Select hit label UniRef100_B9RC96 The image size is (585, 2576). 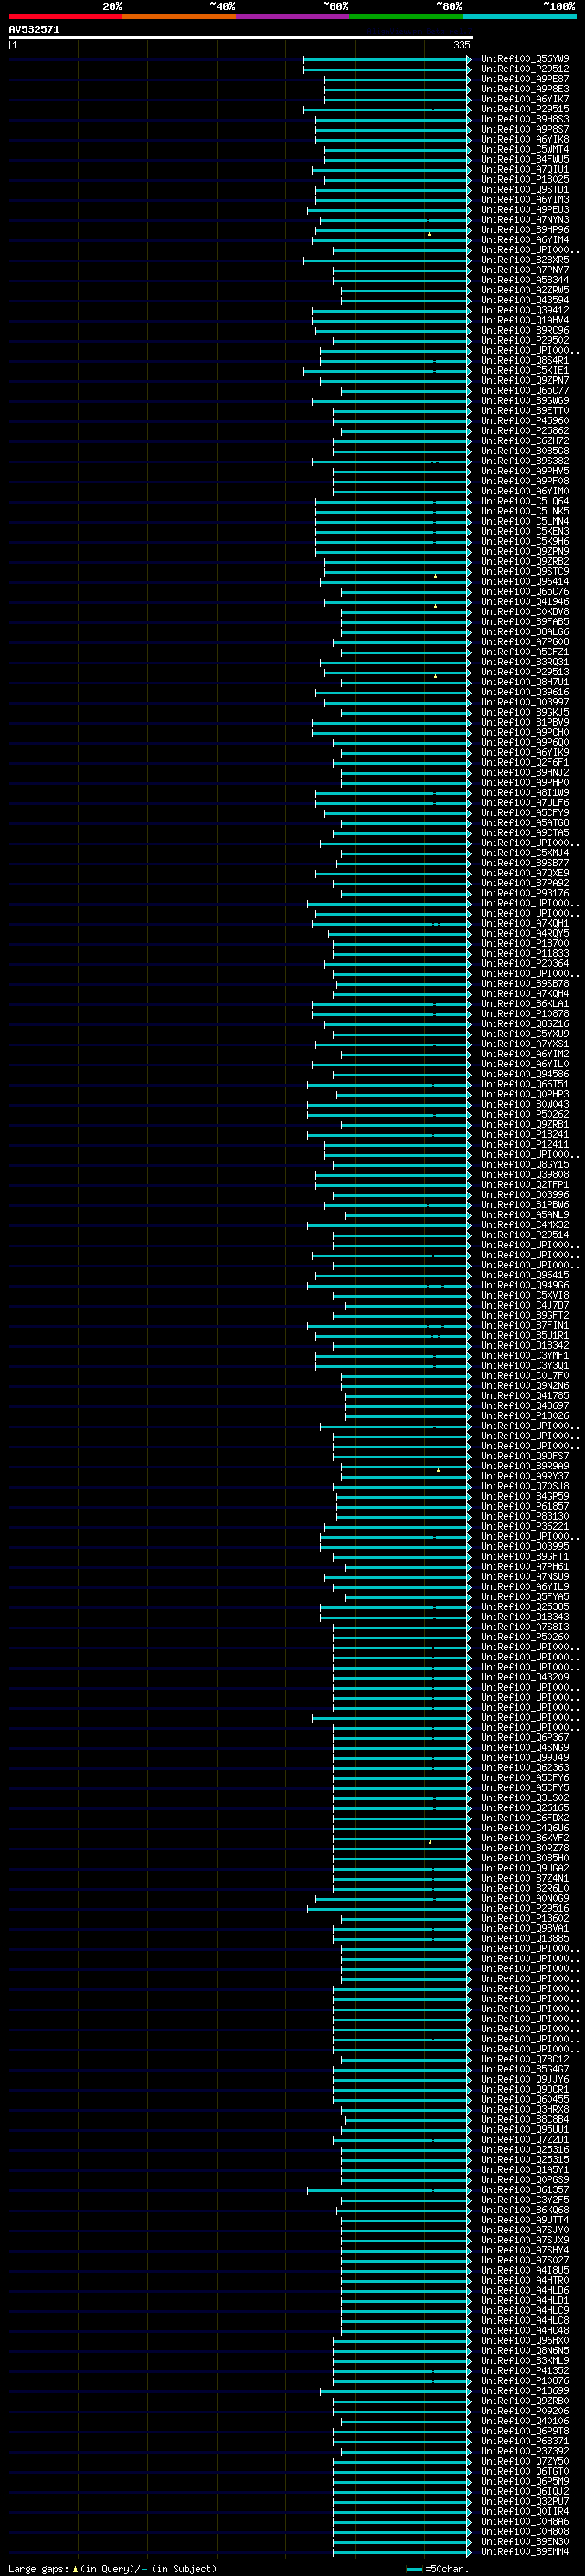coord(525,330)
